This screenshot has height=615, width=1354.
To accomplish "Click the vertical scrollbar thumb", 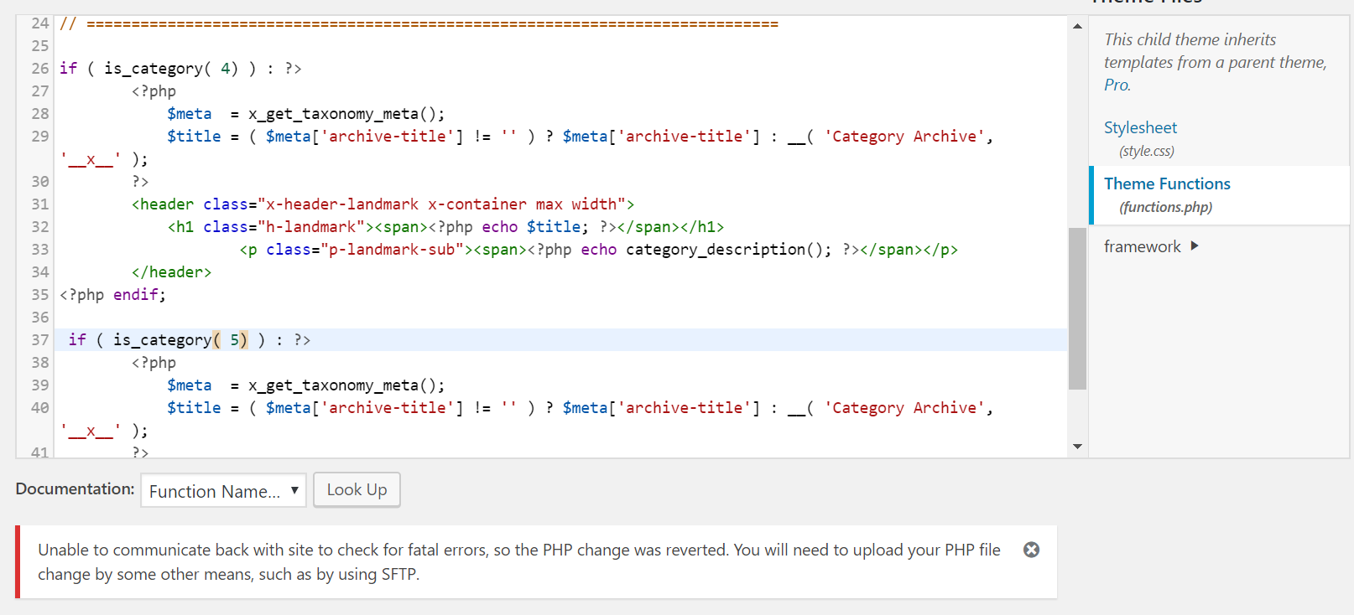I will tap(1077, 308).
